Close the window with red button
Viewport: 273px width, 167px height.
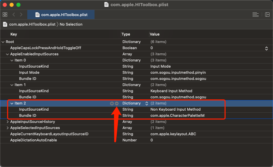tap(5, 5)
